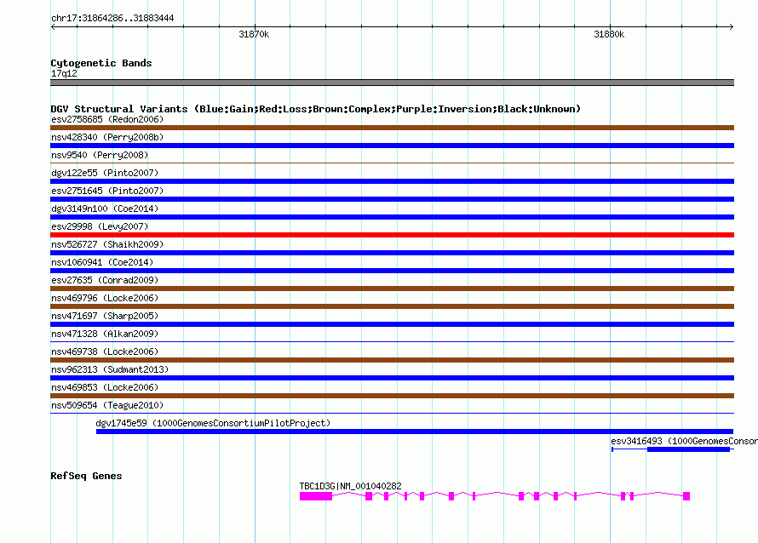Click the thin nsv471328 Alkan2009 variant line
758x543 pixels.
392,341
